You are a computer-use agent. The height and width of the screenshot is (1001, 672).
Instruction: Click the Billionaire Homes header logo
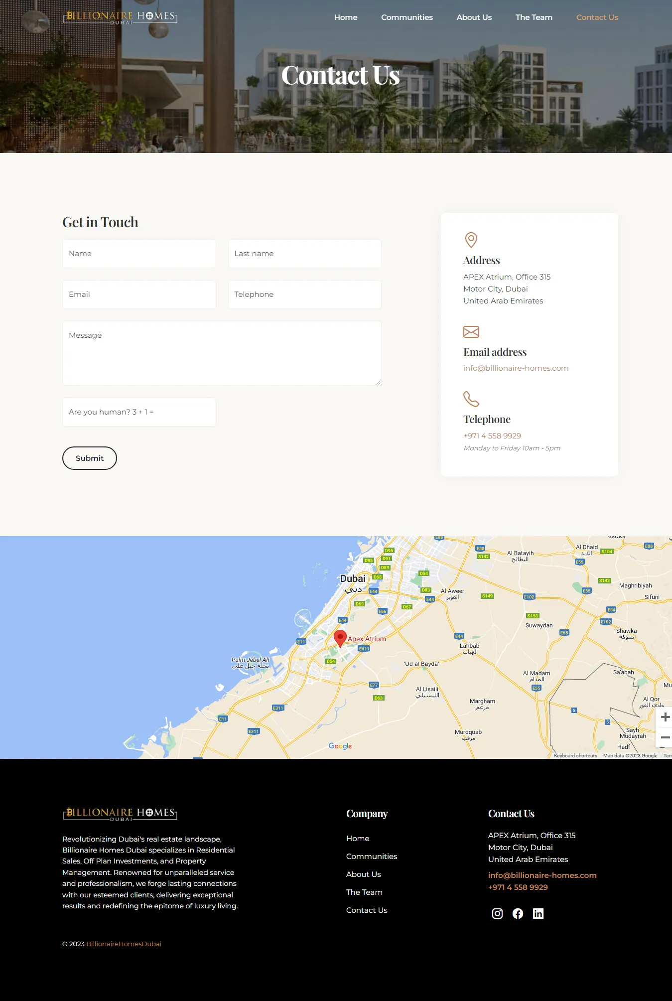pos(120,17)
